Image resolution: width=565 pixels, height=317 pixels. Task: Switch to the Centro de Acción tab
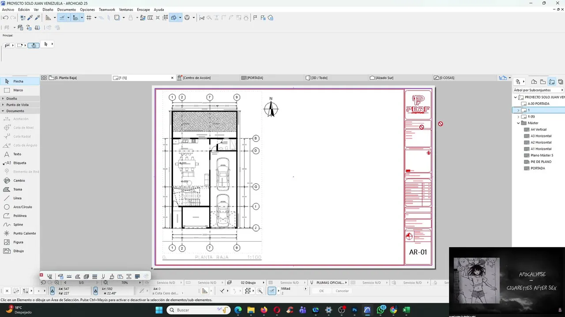tap(207, 78)
